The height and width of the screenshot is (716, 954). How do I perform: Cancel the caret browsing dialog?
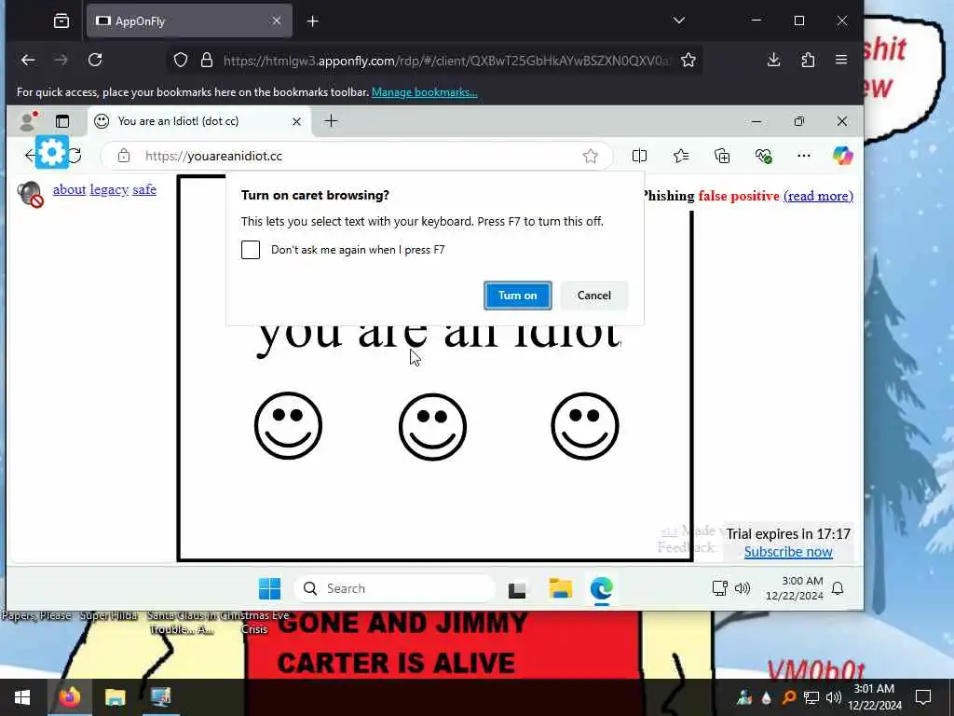click(x=593, y=296)
